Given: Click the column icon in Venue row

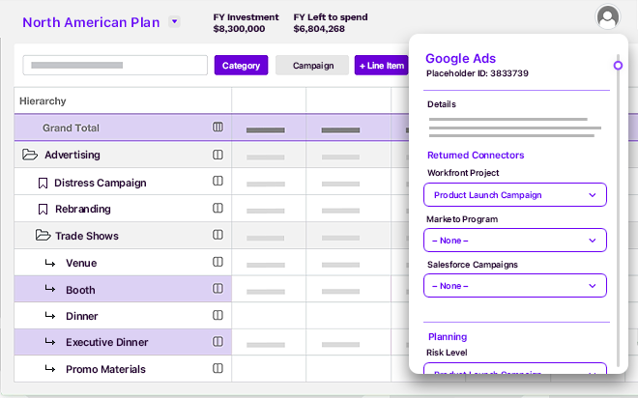Looking at the screenshot, I should 217,262.
